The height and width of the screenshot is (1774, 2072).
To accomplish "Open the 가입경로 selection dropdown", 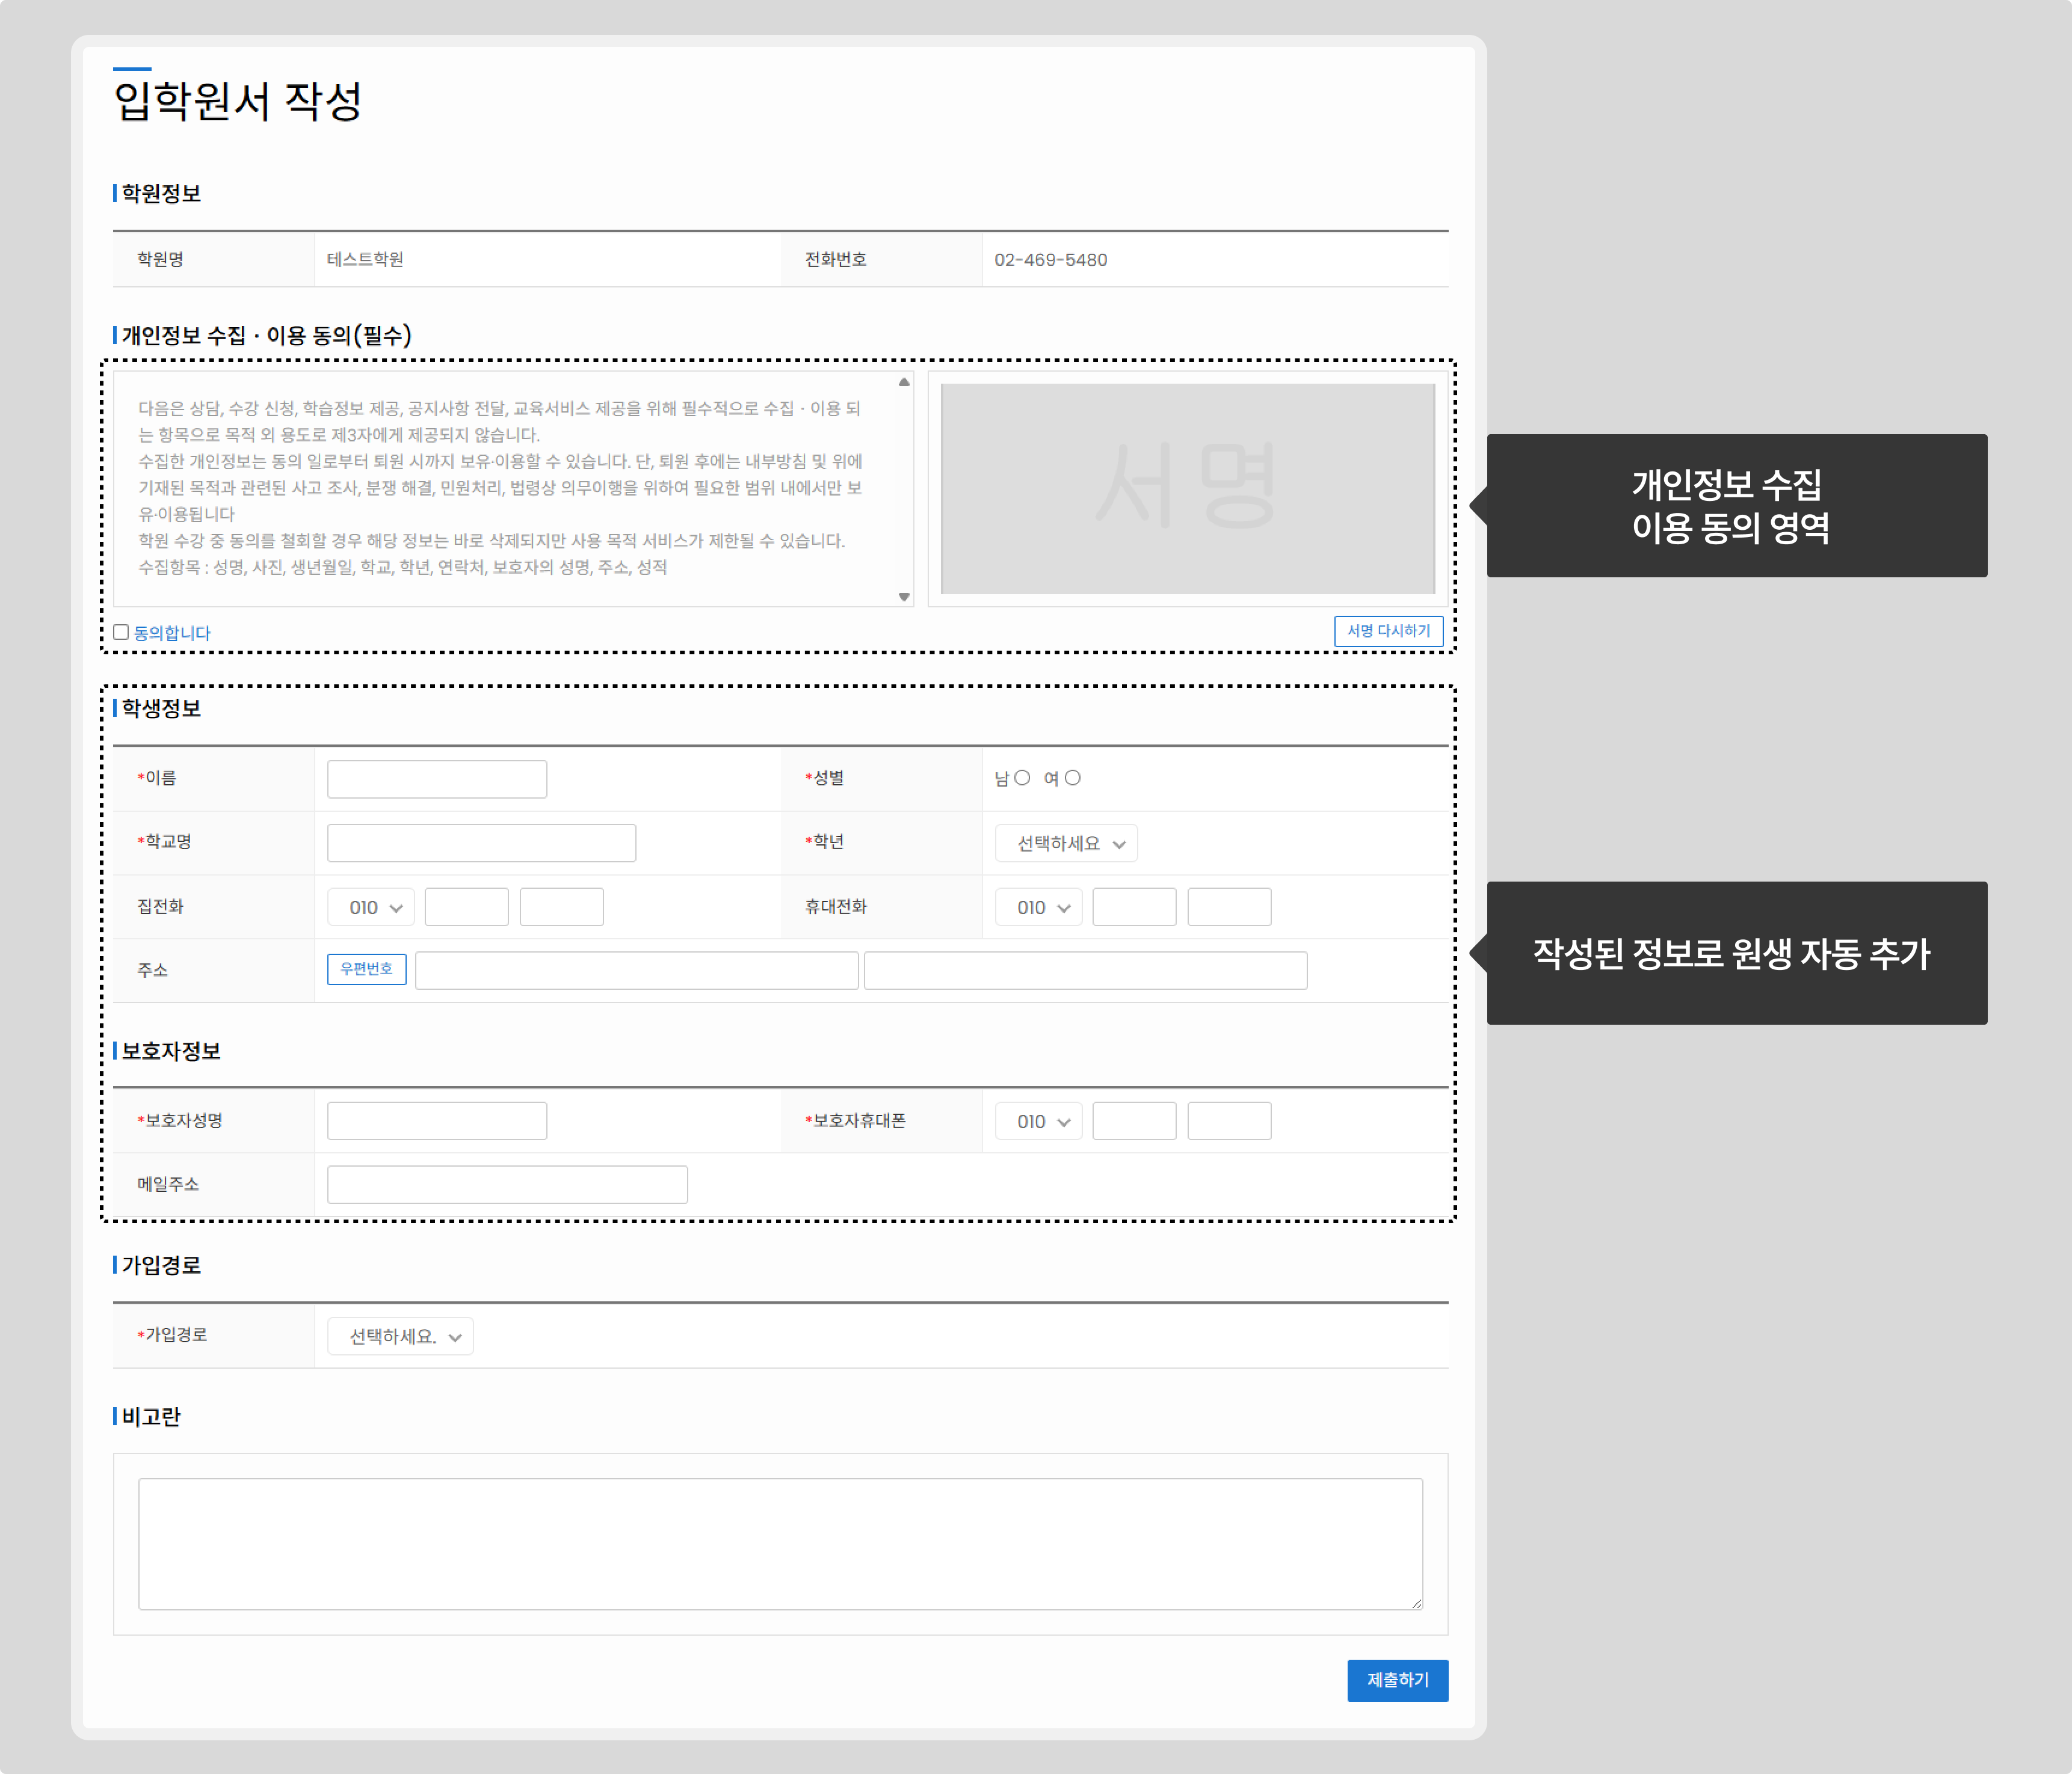I will point(400,1335).
